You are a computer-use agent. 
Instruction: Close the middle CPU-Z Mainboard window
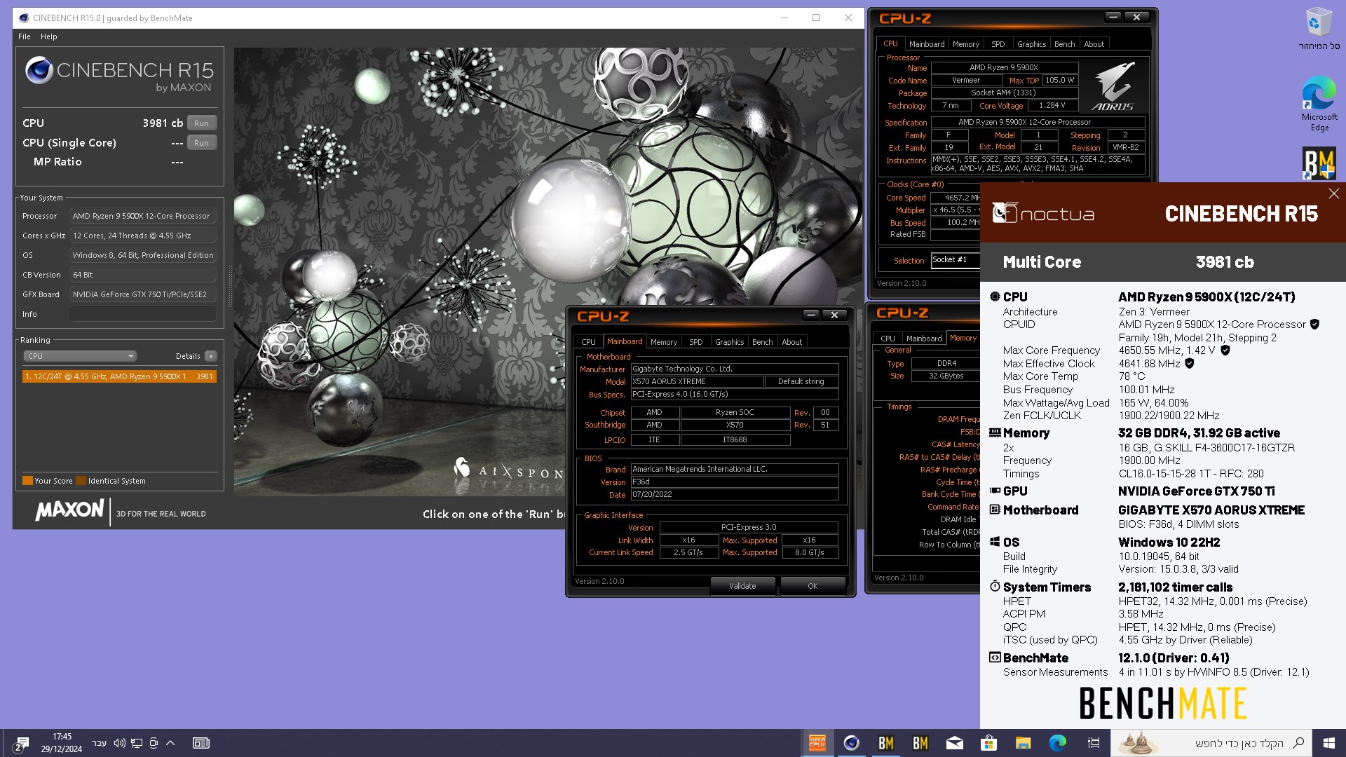834,315
